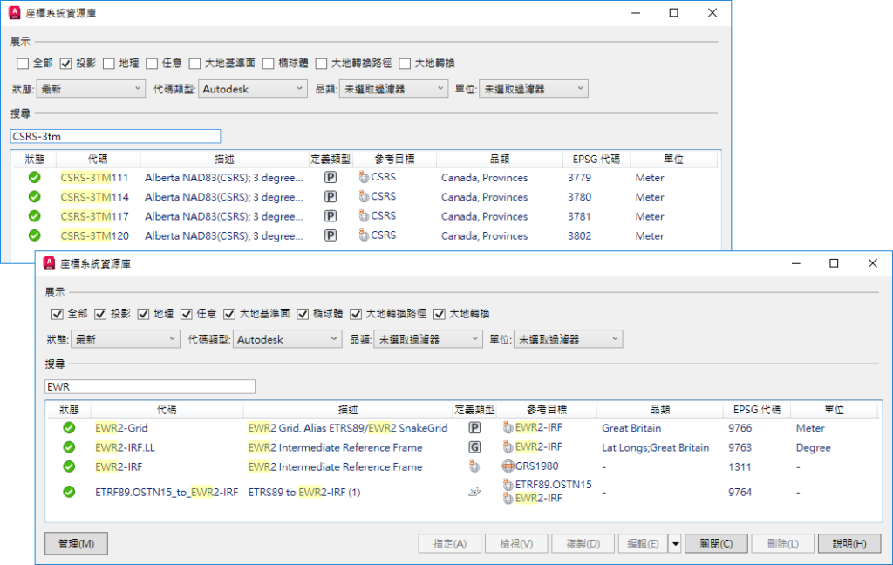Click the transformation path icon for ETRF89.OSTN15_to_EWR2-IRF
The width and height of the screenshot is (893, 565).
click(x=474, y=491)
